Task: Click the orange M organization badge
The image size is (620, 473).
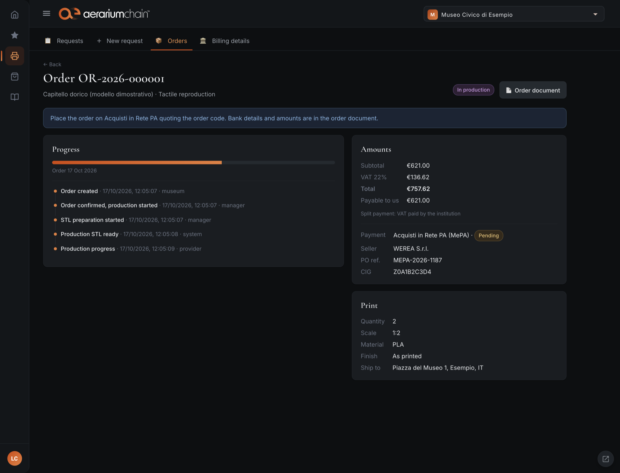Action: [x=432, y=15]
